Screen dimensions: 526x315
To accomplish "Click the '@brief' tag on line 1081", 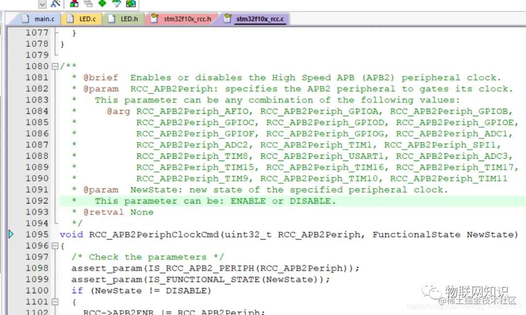I will click(x=101, y=77).
